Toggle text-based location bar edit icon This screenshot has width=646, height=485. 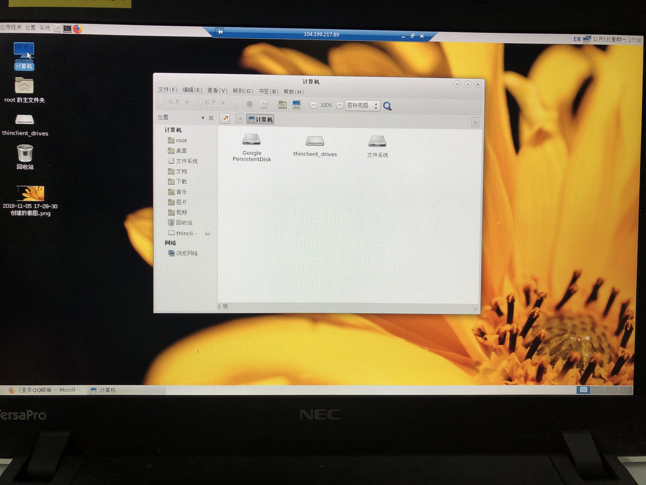tap(225, 118)
